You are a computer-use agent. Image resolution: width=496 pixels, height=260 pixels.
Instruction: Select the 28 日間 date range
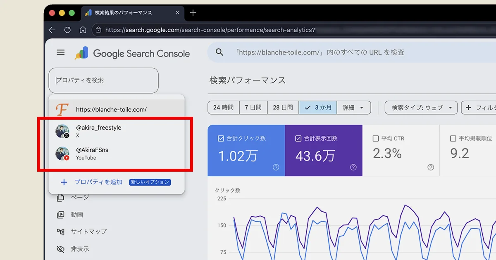click(283, 108)
